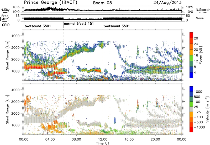Pick the gray segment of Velocity color bar
210x145 pixels.
191,109
